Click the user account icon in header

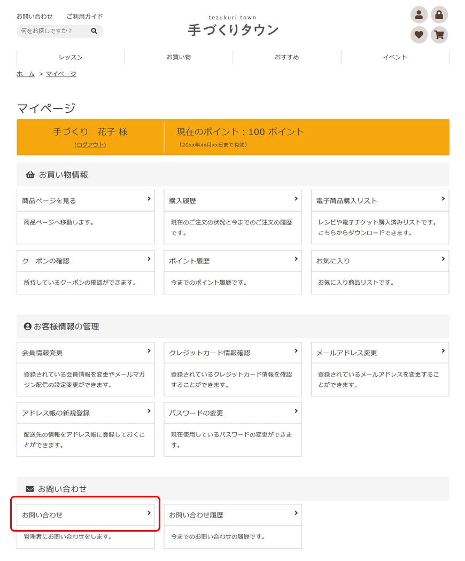click(x=419, y=15)
